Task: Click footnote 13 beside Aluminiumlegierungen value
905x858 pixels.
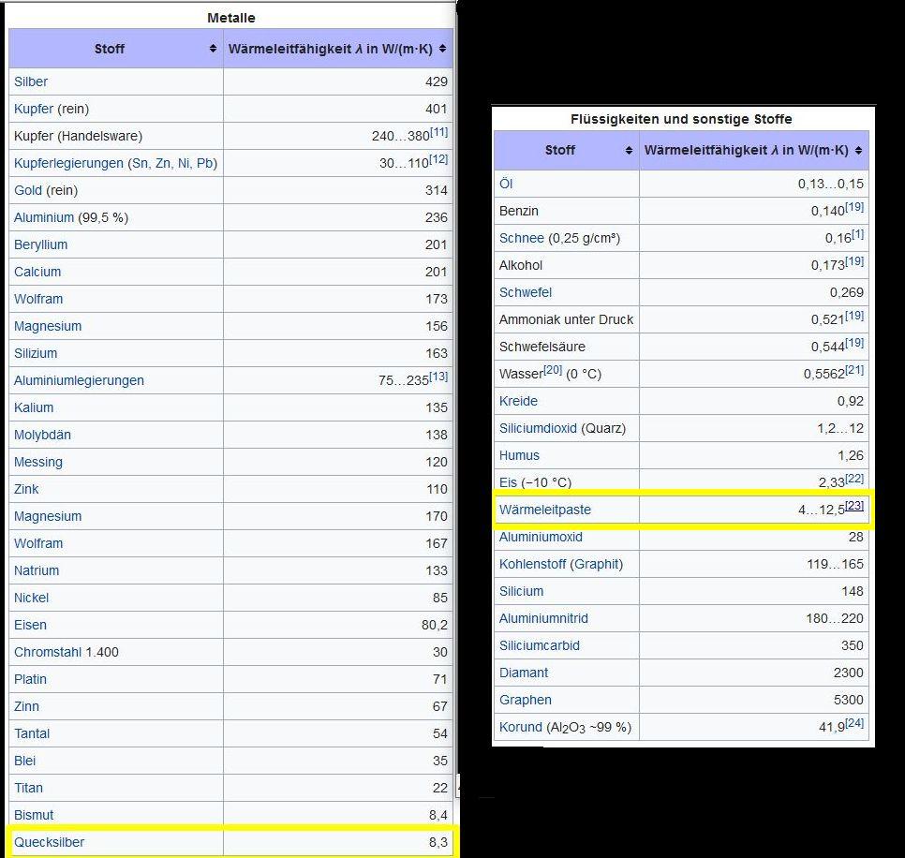Action: tap(438, 377)
